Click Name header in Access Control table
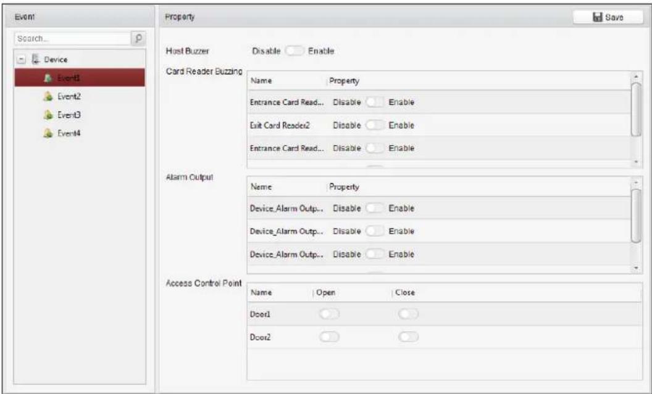The image size is (652, 394). coord(261,292)
